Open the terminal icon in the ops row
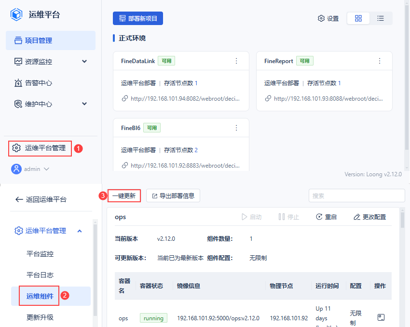 pyautogui.click(x=381, y=317)
